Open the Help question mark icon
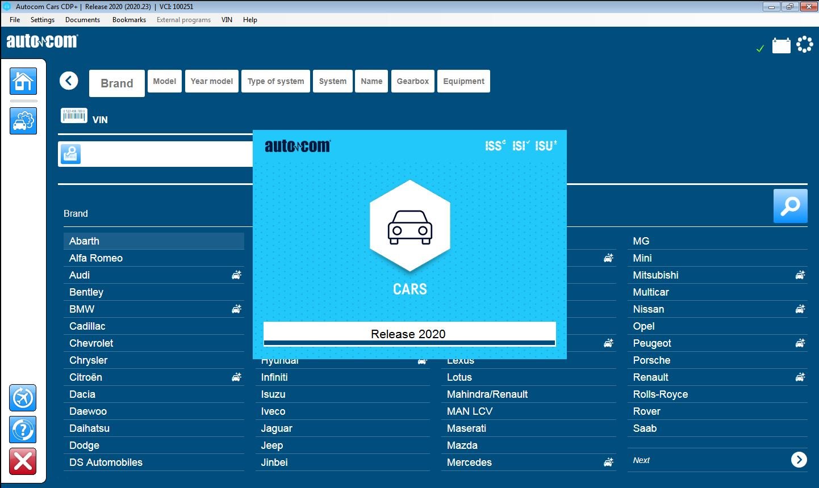 pyautogui.click(x=23, y=430)
